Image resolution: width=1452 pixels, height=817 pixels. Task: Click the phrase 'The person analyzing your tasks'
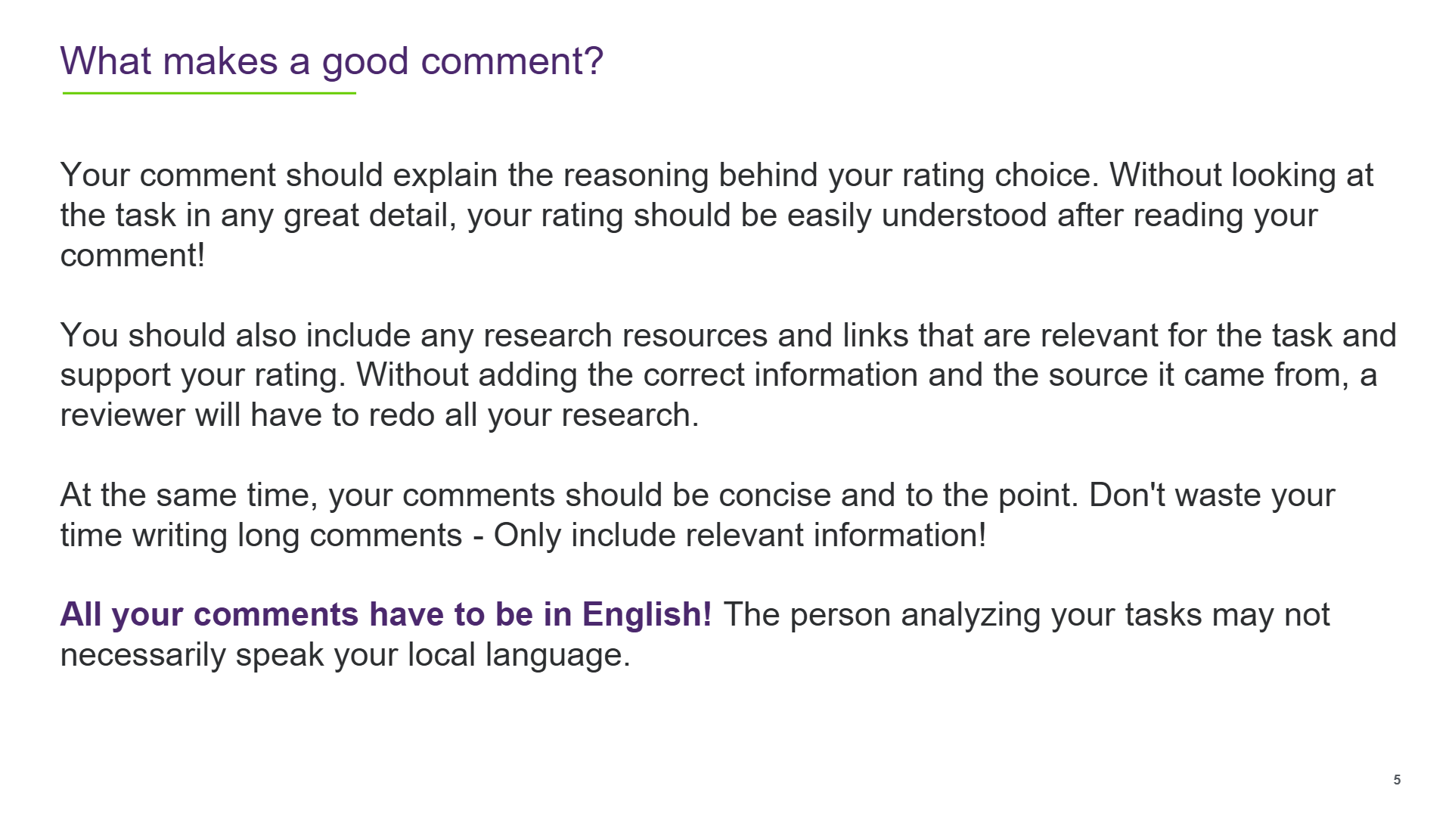coord(963,615)
